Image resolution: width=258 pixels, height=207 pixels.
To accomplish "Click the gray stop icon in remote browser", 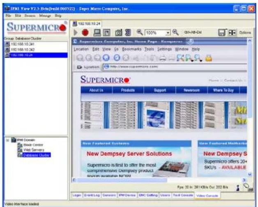I will coord(126,58).
